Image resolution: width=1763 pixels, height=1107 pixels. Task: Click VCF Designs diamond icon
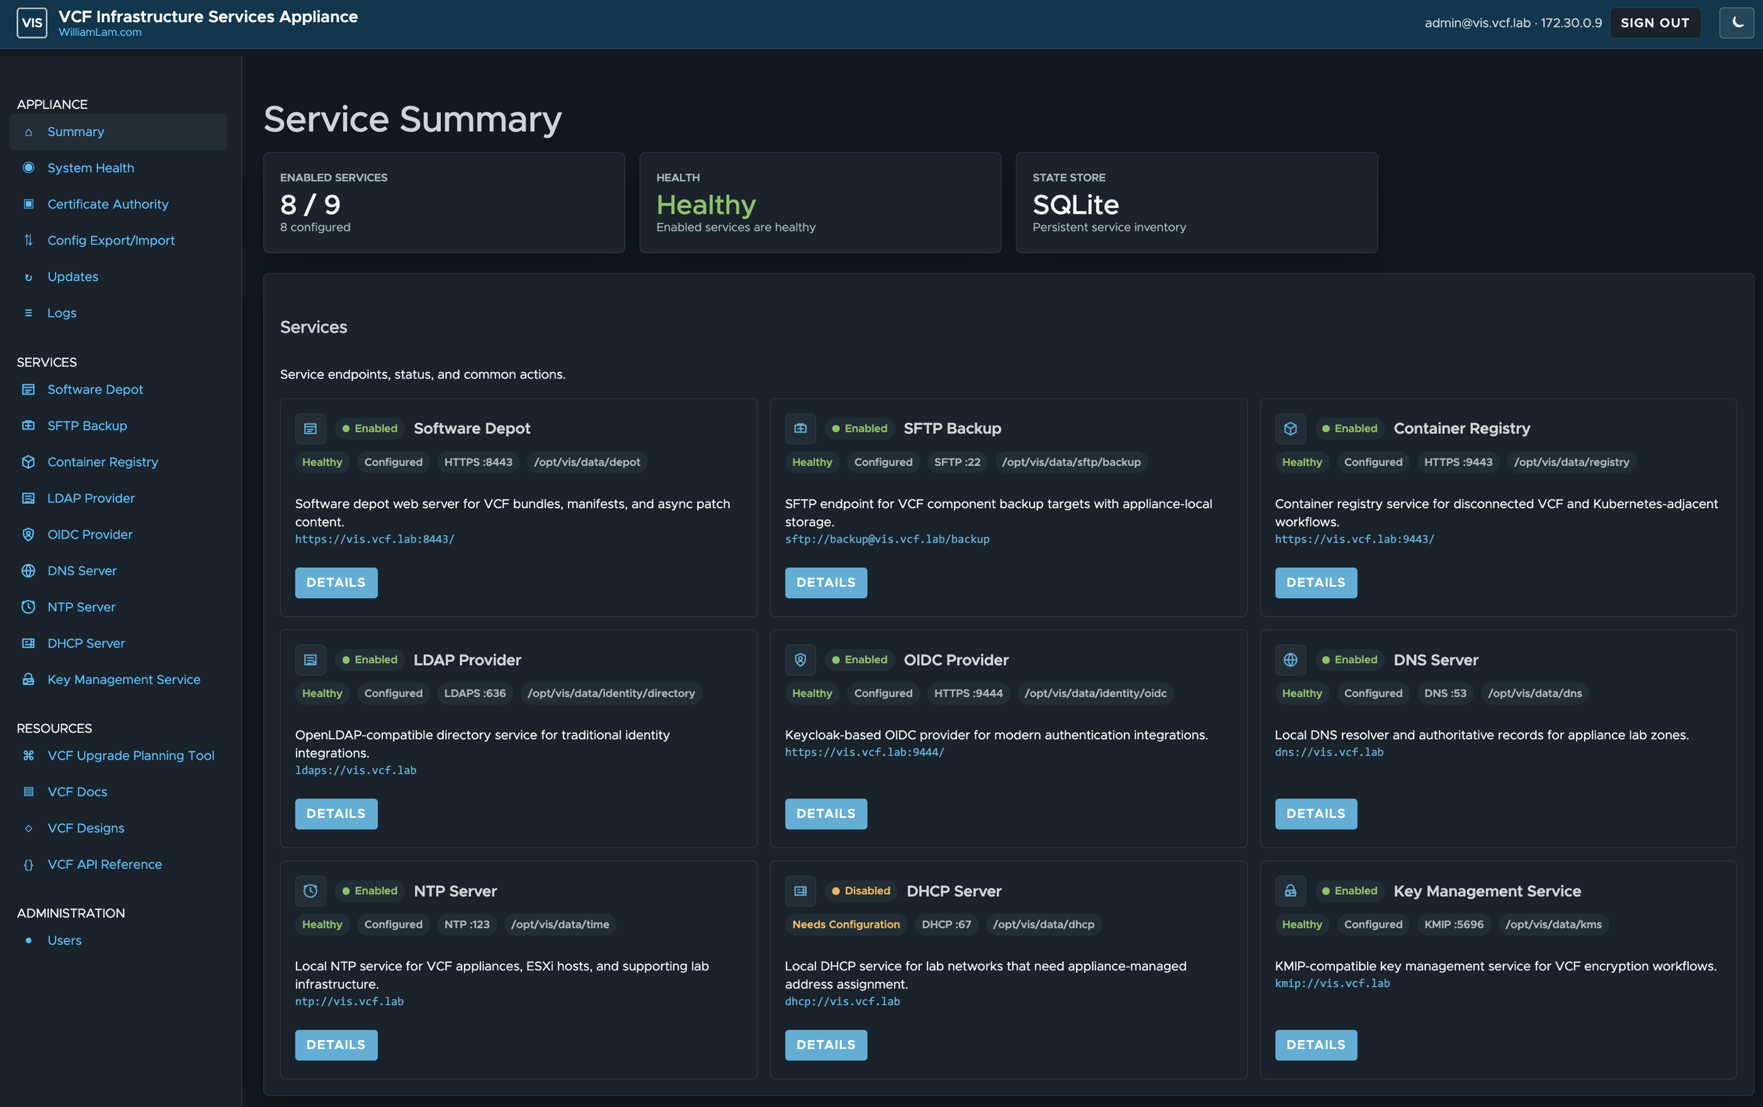click(x=28, y=828)
